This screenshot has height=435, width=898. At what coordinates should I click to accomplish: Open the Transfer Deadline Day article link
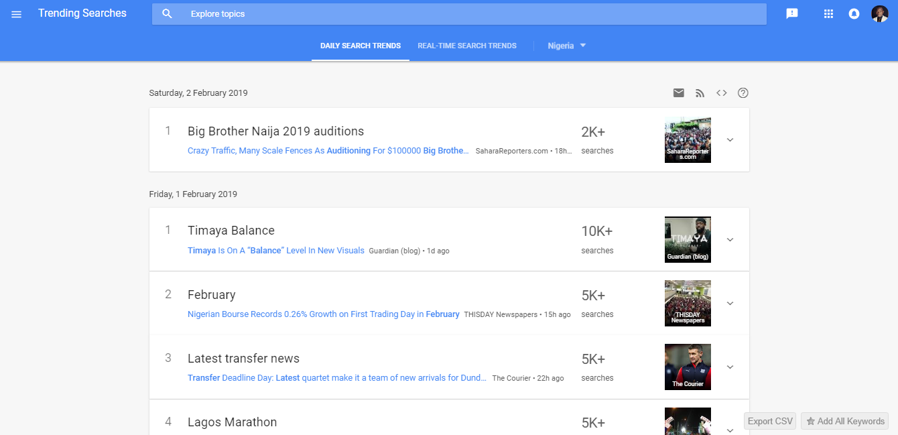[x=337, y=378]
